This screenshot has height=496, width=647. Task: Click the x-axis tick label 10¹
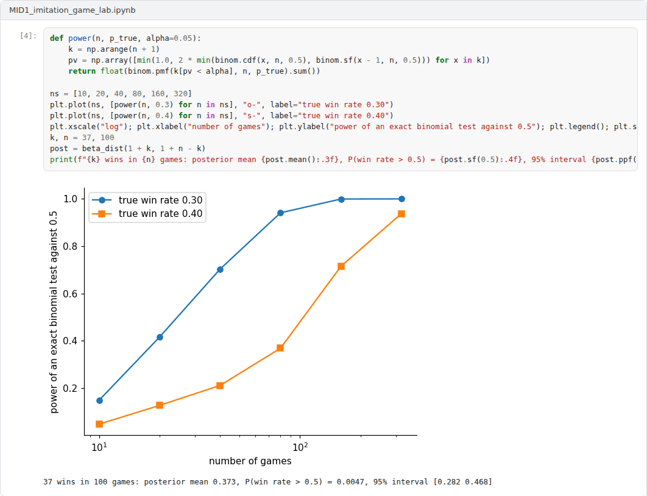(x=99, y=447)
